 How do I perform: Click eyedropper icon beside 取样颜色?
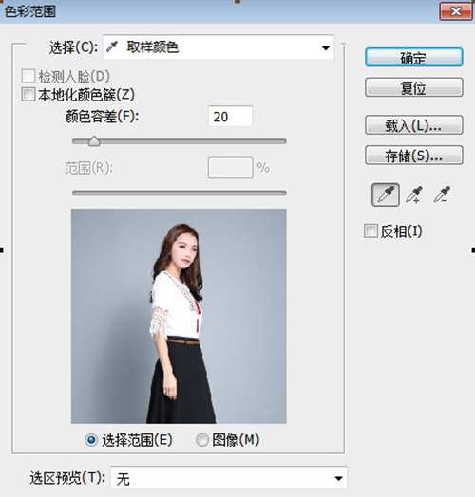click(112, 46)
